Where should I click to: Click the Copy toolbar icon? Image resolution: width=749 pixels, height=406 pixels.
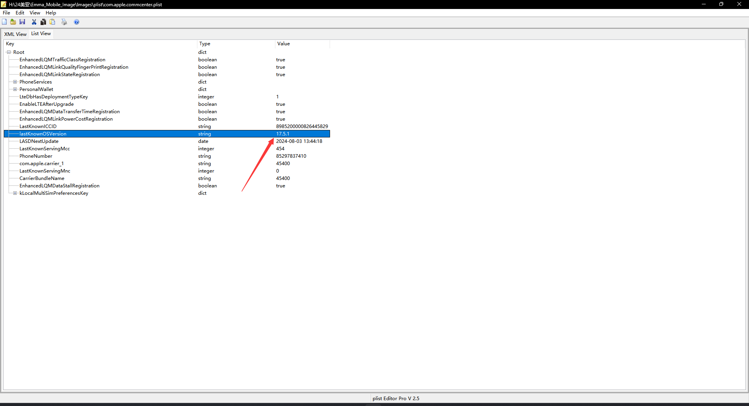(43, 22)
